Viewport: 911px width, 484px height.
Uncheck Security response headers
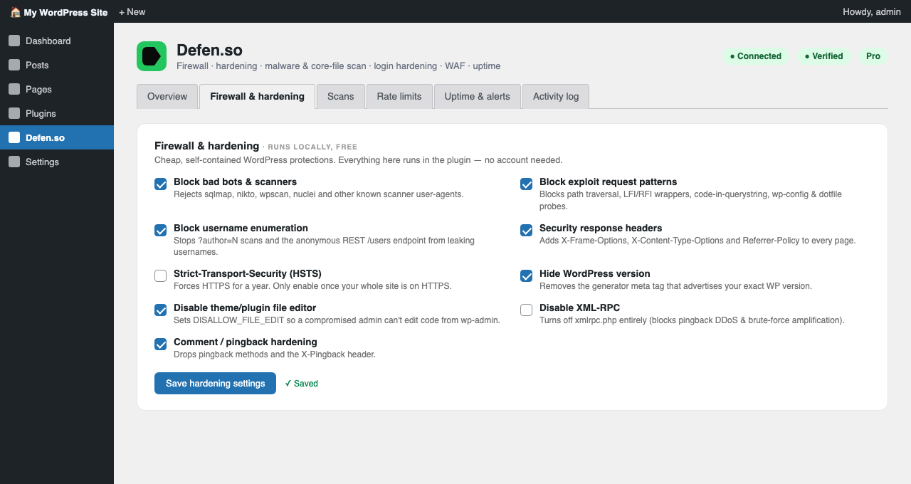point(527,231)
